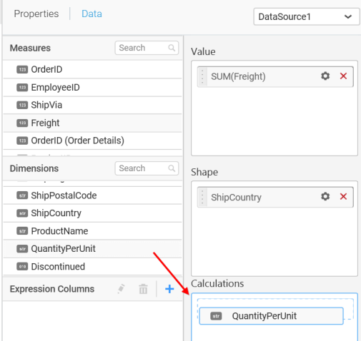
Task: Select the Freight measure
Action: pyautogui.click(x=92, y=123)
